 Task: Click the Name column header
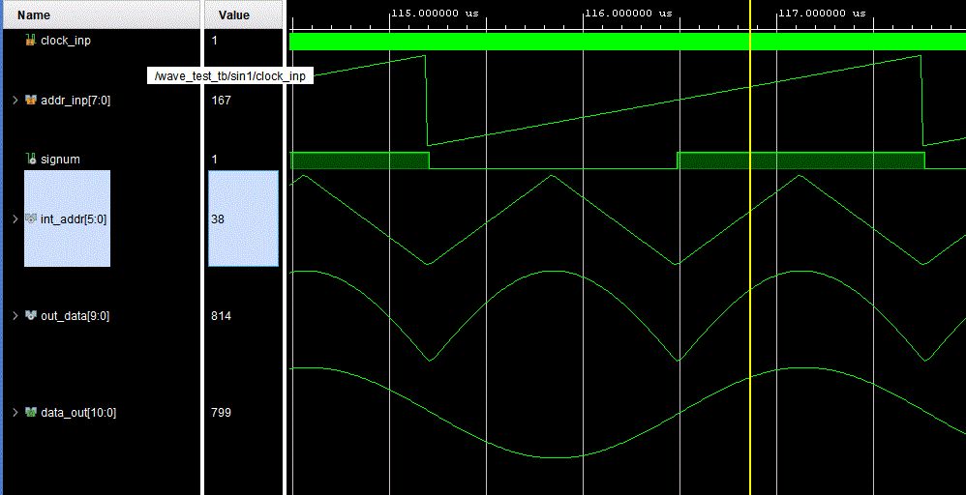[x=101, y=15]
